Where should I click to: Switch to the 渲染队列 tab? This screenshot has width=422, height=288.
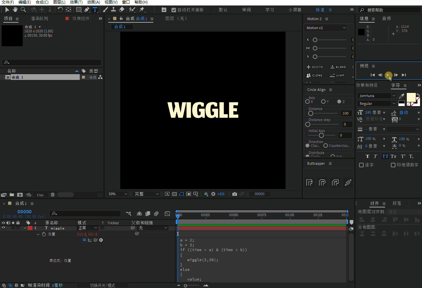[x=39, y=18]
